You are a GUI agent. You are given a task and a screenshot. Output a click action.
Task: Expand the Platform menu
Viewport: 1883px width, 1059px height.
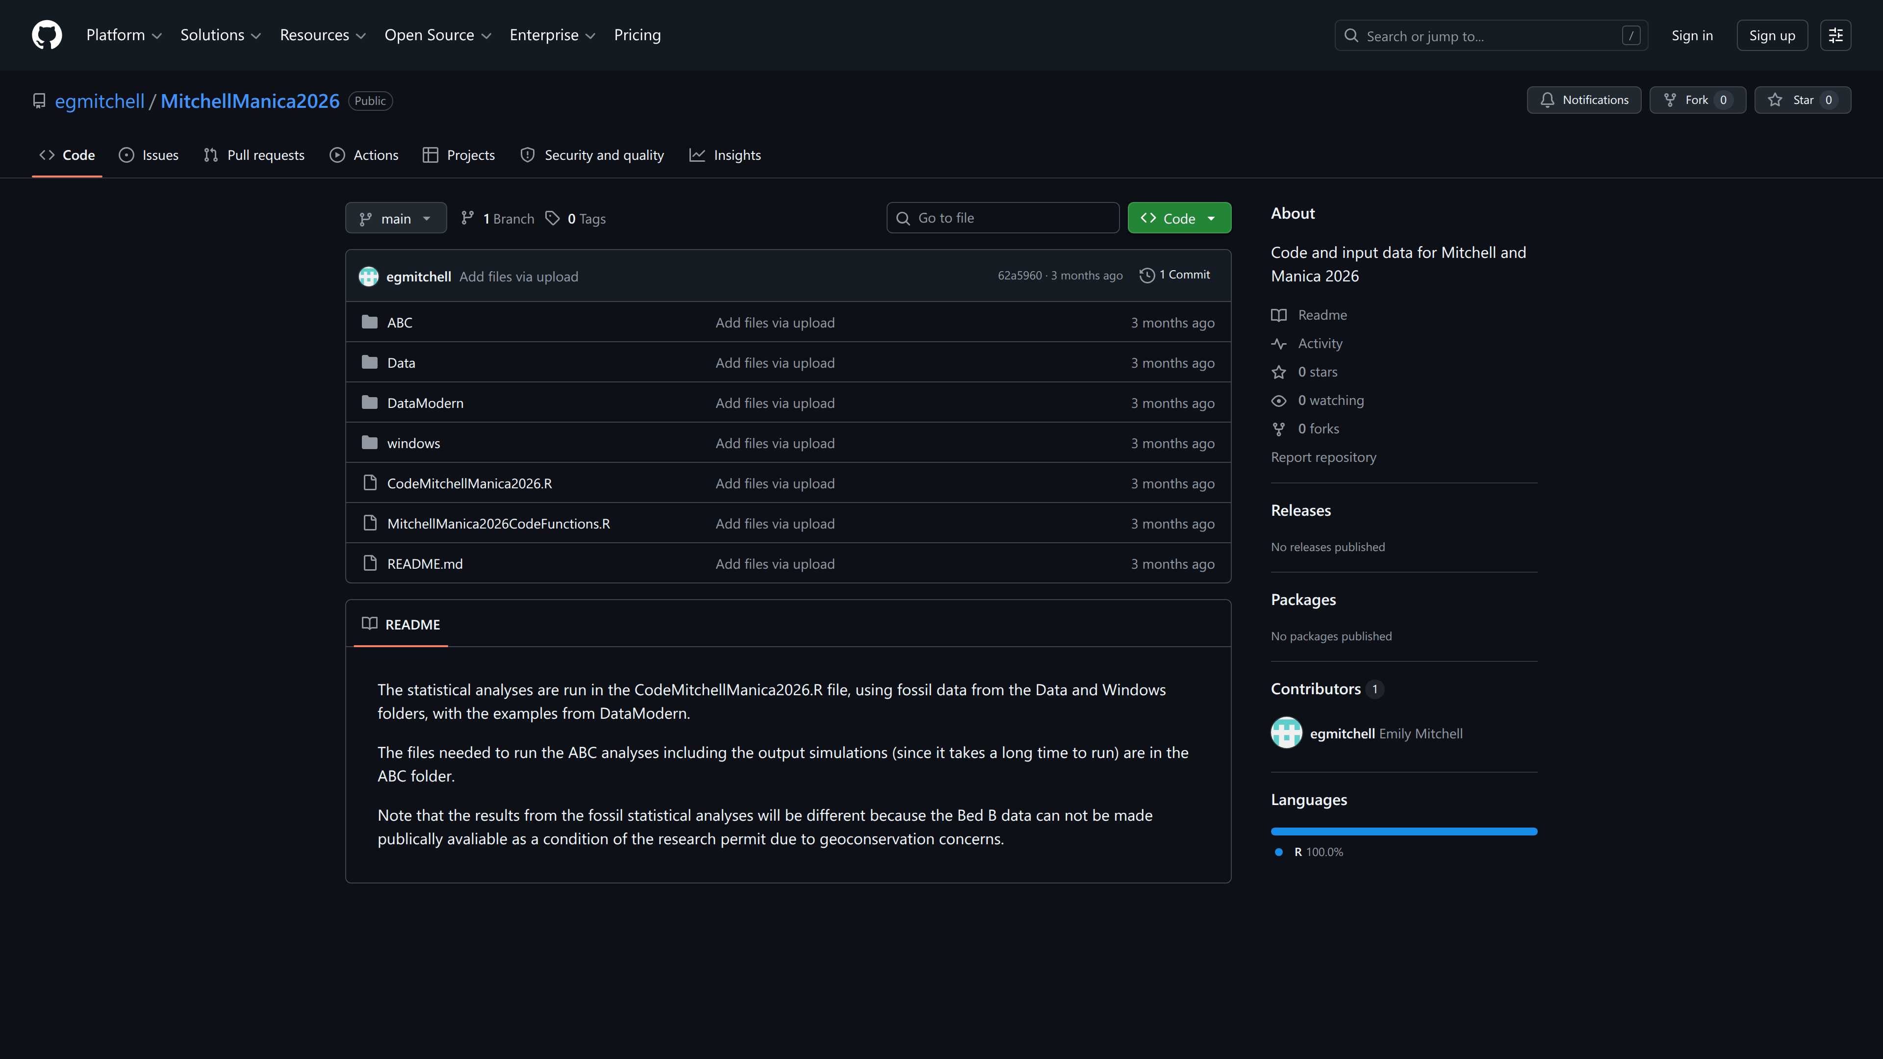point(124,35)
